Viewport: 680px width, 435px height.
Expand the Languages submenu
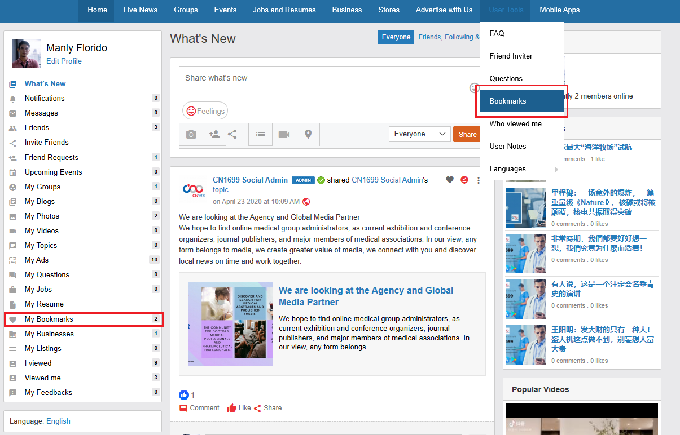tap(521, 169)
